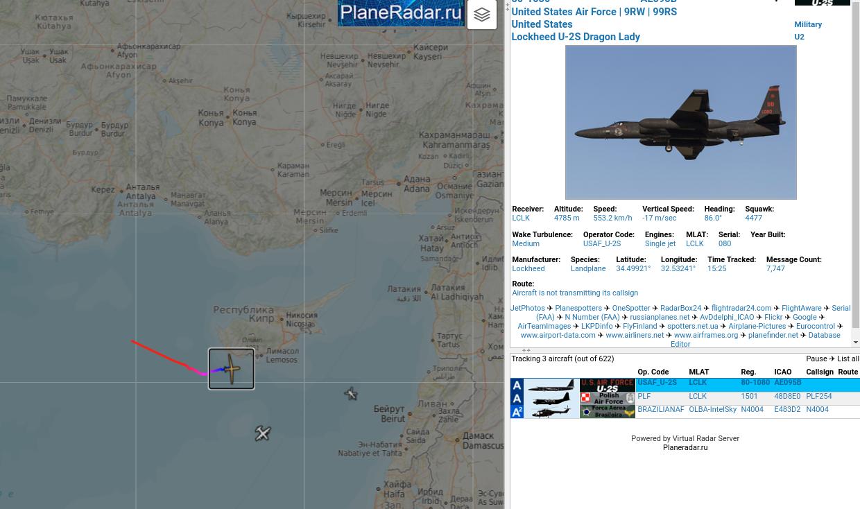860x509 pixels.
Task: Click the selected U-2 aircraft marker on map
Action: click(x=232, y=369)
